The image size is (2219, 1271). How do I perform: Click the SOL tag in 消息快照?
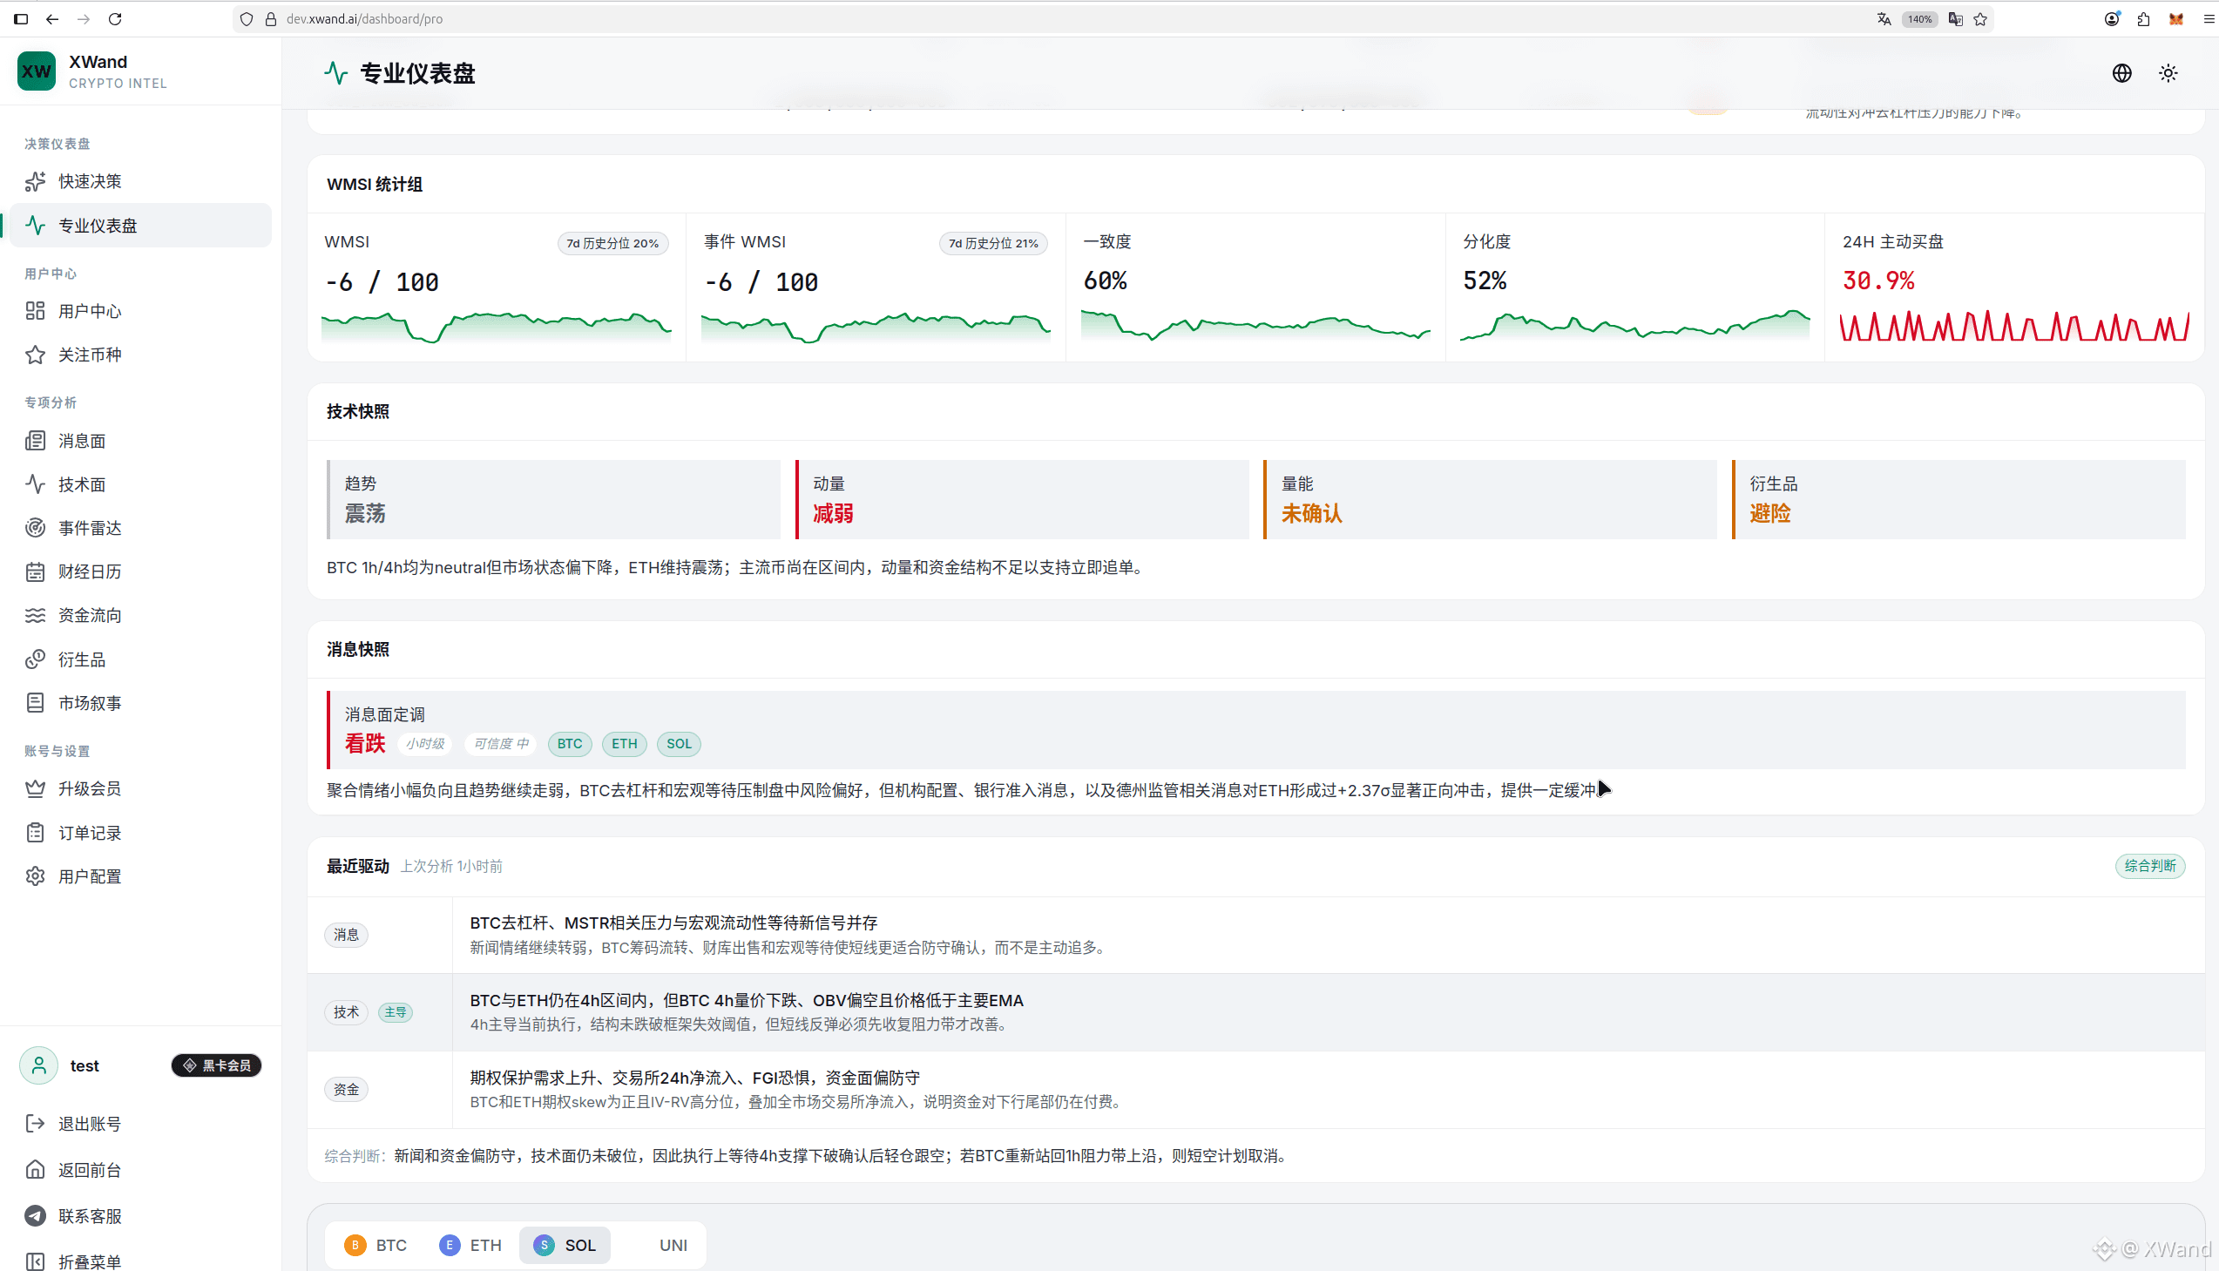pos(680,744)
